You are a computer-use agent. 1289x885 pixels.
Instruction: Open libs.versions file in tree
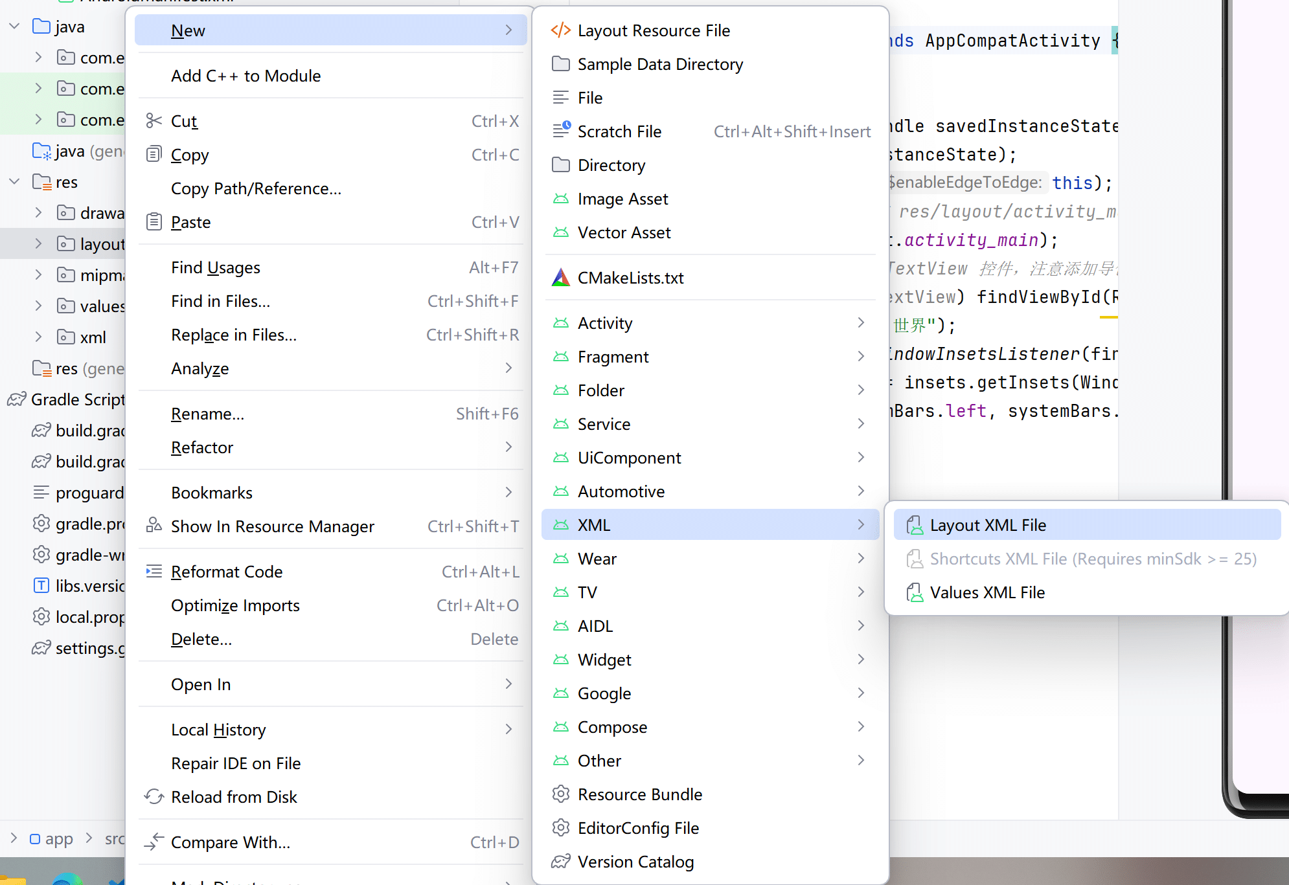click(89, 586)
